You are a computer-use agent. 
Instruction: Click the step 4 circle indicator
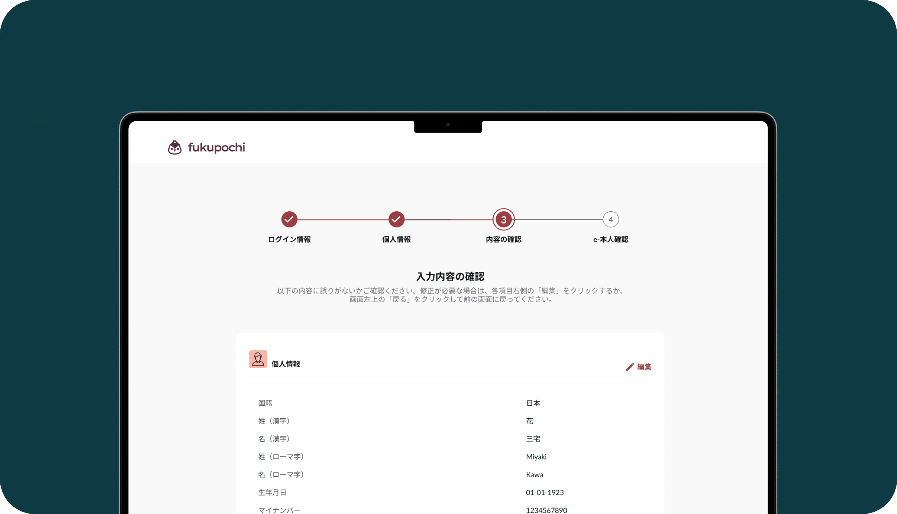(x=611, y=219)
